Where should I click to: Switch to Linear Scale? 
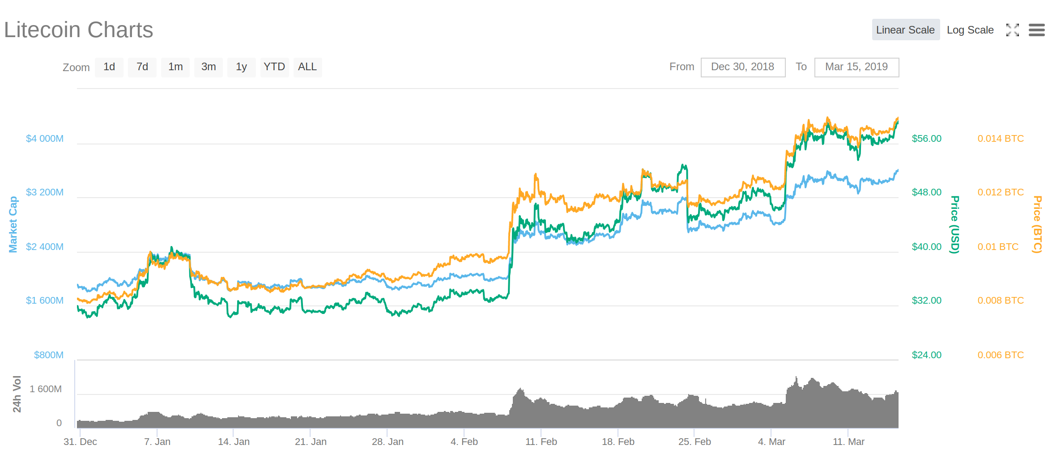pyautogui.click(x=905, y=30)
